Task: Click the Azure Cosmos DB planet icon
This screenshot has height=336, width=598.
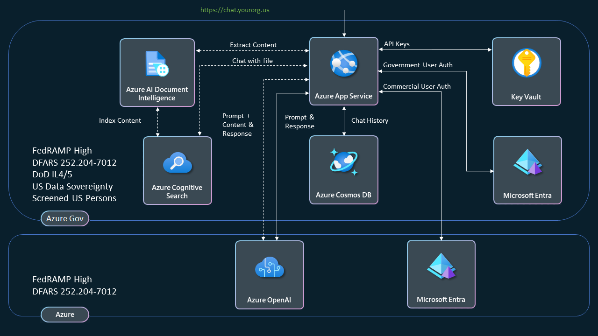Action: 344,162
